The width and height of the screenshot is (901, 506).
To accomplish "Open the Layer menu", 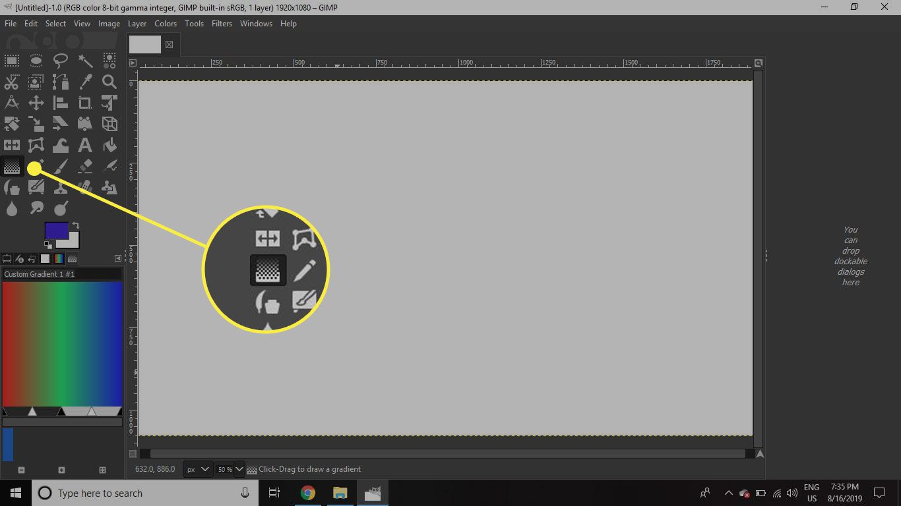I will click(137, 24).
